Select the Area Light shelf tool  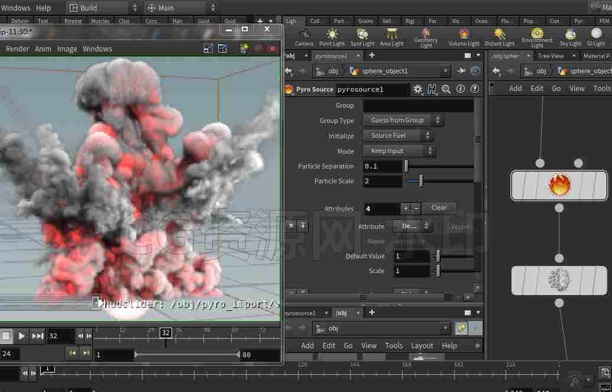tap(391, 37)
